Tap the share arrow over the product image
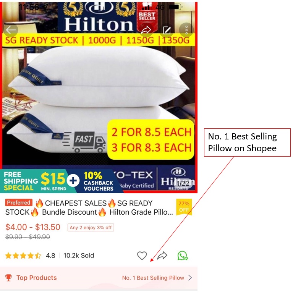Image resolution: width=293 pixels, height=293 pixels. coord(146,30)
